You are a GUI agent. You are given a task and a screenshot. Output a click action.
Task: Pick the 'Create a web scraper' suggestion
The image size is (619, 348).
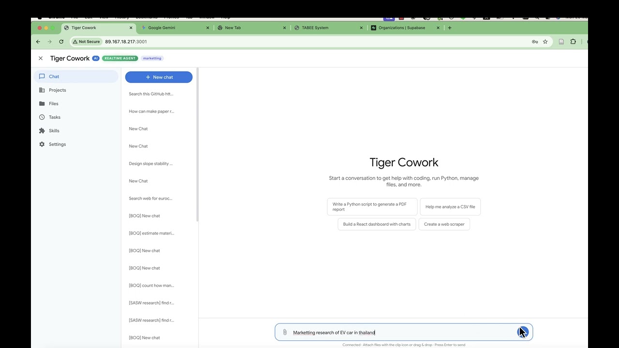point(444,224)
